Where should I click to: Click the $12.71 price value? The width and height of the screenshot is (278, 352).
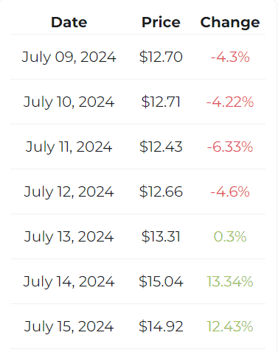coord(161,102)
